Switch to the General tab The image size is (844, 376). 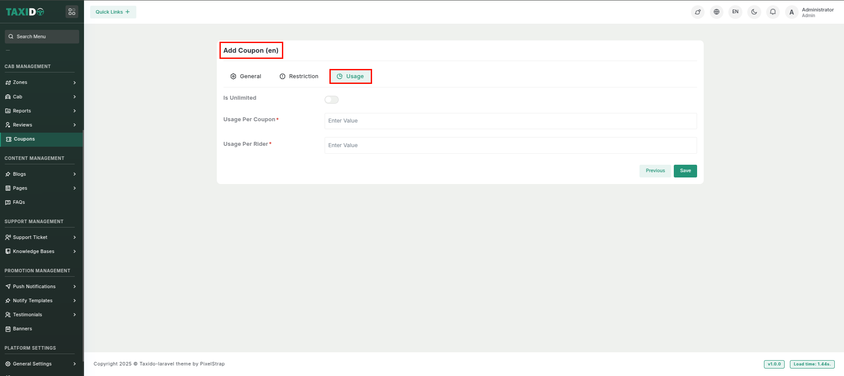[246, 76]
